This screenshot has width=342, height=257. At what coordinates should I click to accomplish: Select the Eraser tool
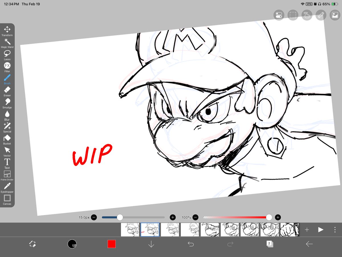[7, 91]
